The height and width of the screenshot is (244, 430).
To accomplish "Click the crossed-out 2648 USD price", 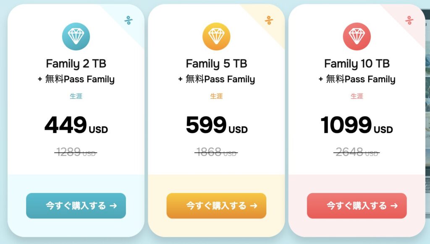I will pos(357,152).
